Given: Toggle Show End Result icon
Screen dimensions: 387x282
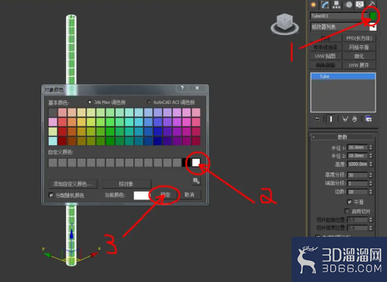Looking at the screenshot, I should click(331, 119).
